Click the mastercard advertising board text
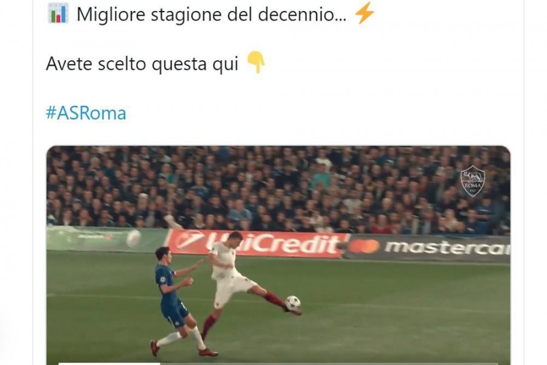The width and height of the screenshot is (547, 365). coord(447,247)
